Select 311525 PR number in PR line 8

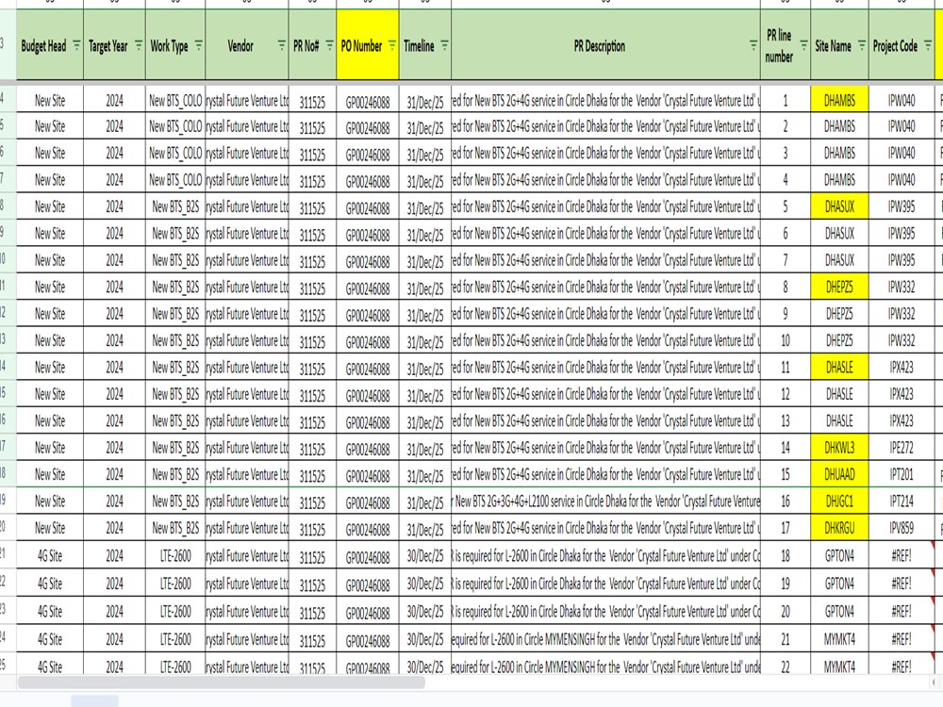point(312,287)
